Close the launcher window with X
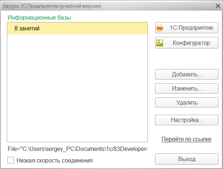 pyautogui.click(x=218, y=6)
